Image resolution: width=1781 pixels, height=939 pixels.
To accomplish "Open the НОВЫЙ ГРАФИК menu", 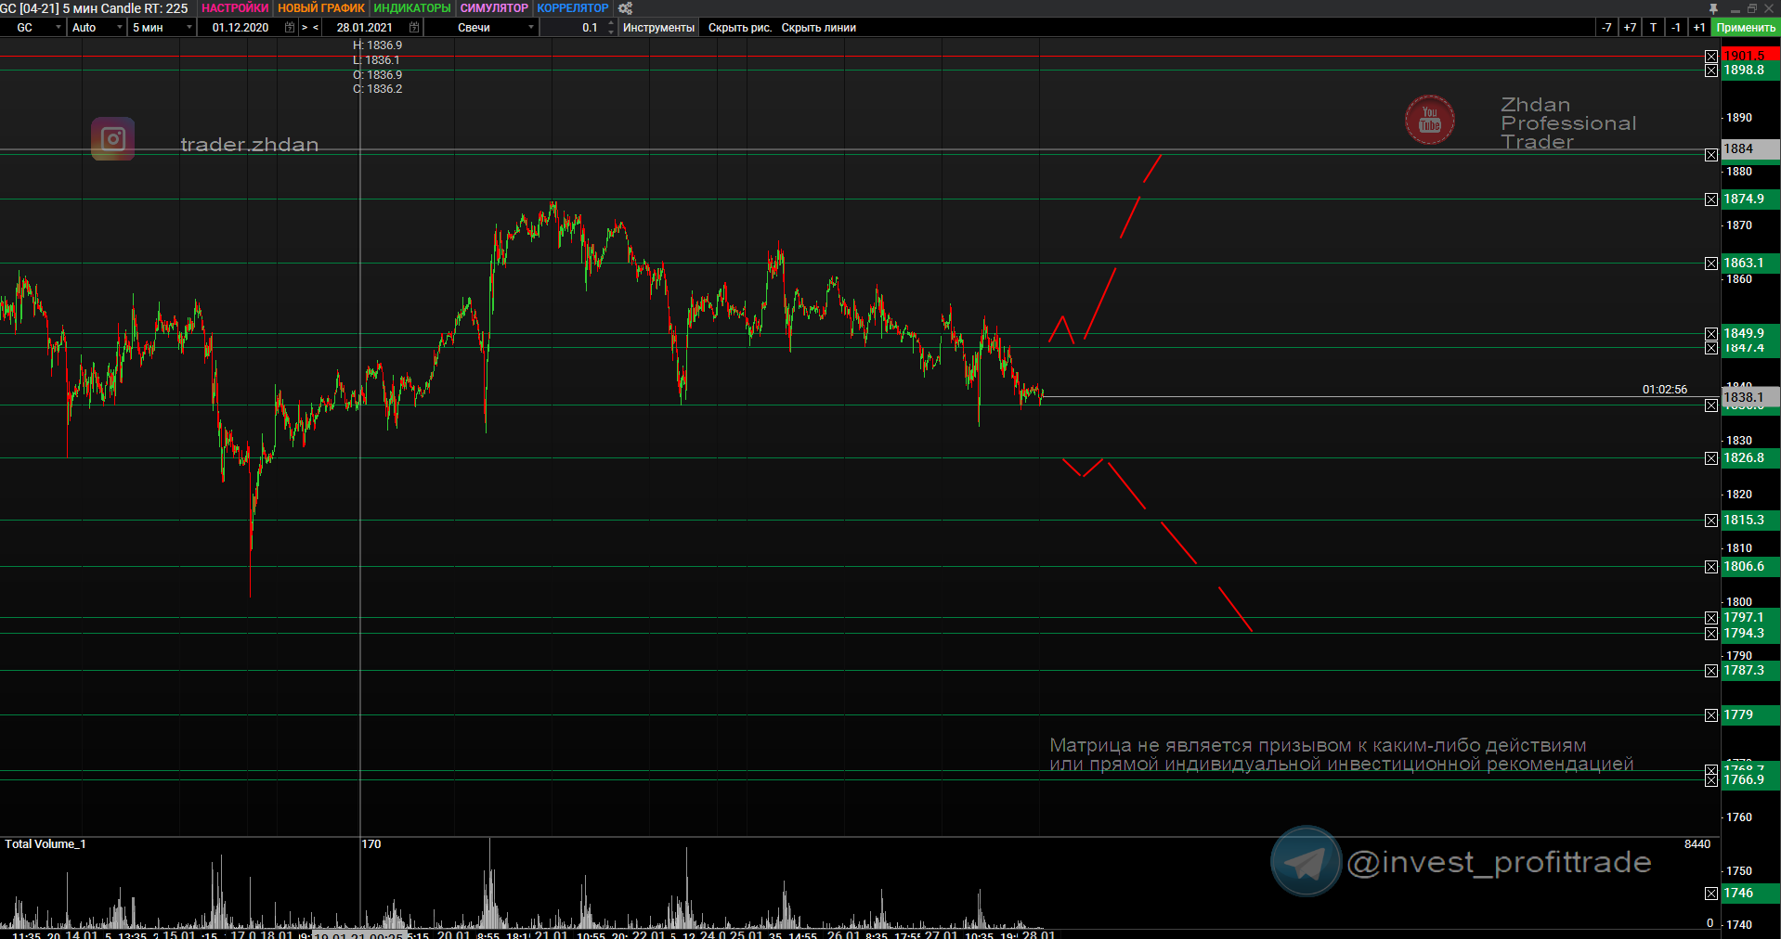I will point(321,8).
